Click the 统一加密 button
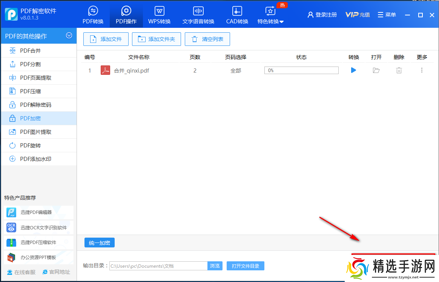439x282 pixels. pos(99,243)
